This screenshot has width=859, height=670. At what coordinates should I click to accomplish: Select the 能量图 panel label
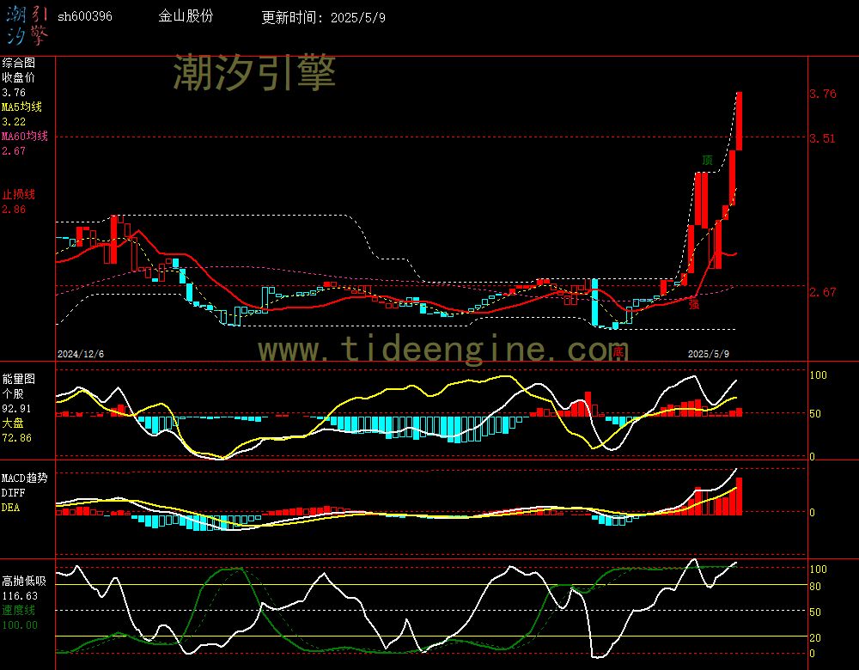click(18, 379)
